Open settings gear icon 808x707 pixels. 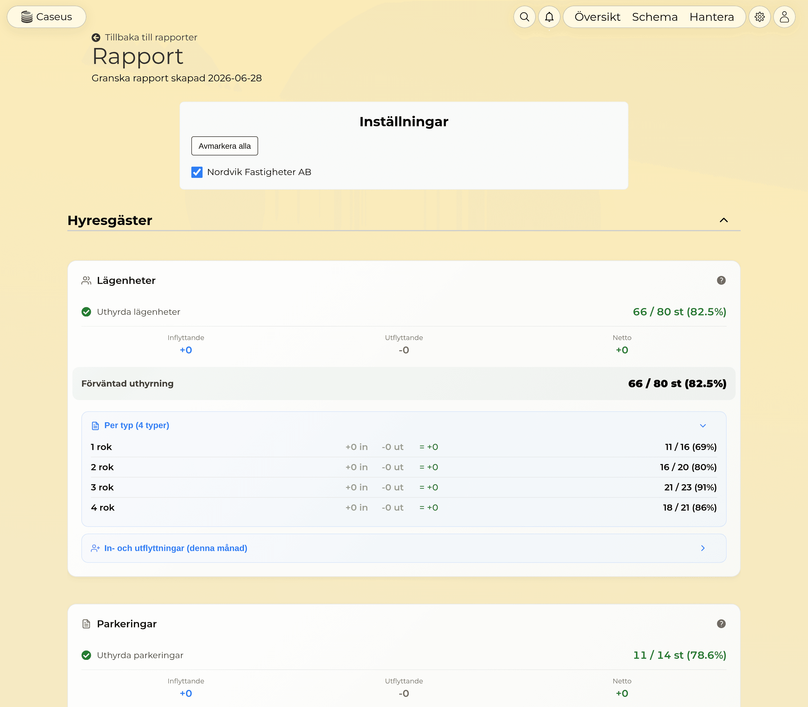tap(759, 17)
